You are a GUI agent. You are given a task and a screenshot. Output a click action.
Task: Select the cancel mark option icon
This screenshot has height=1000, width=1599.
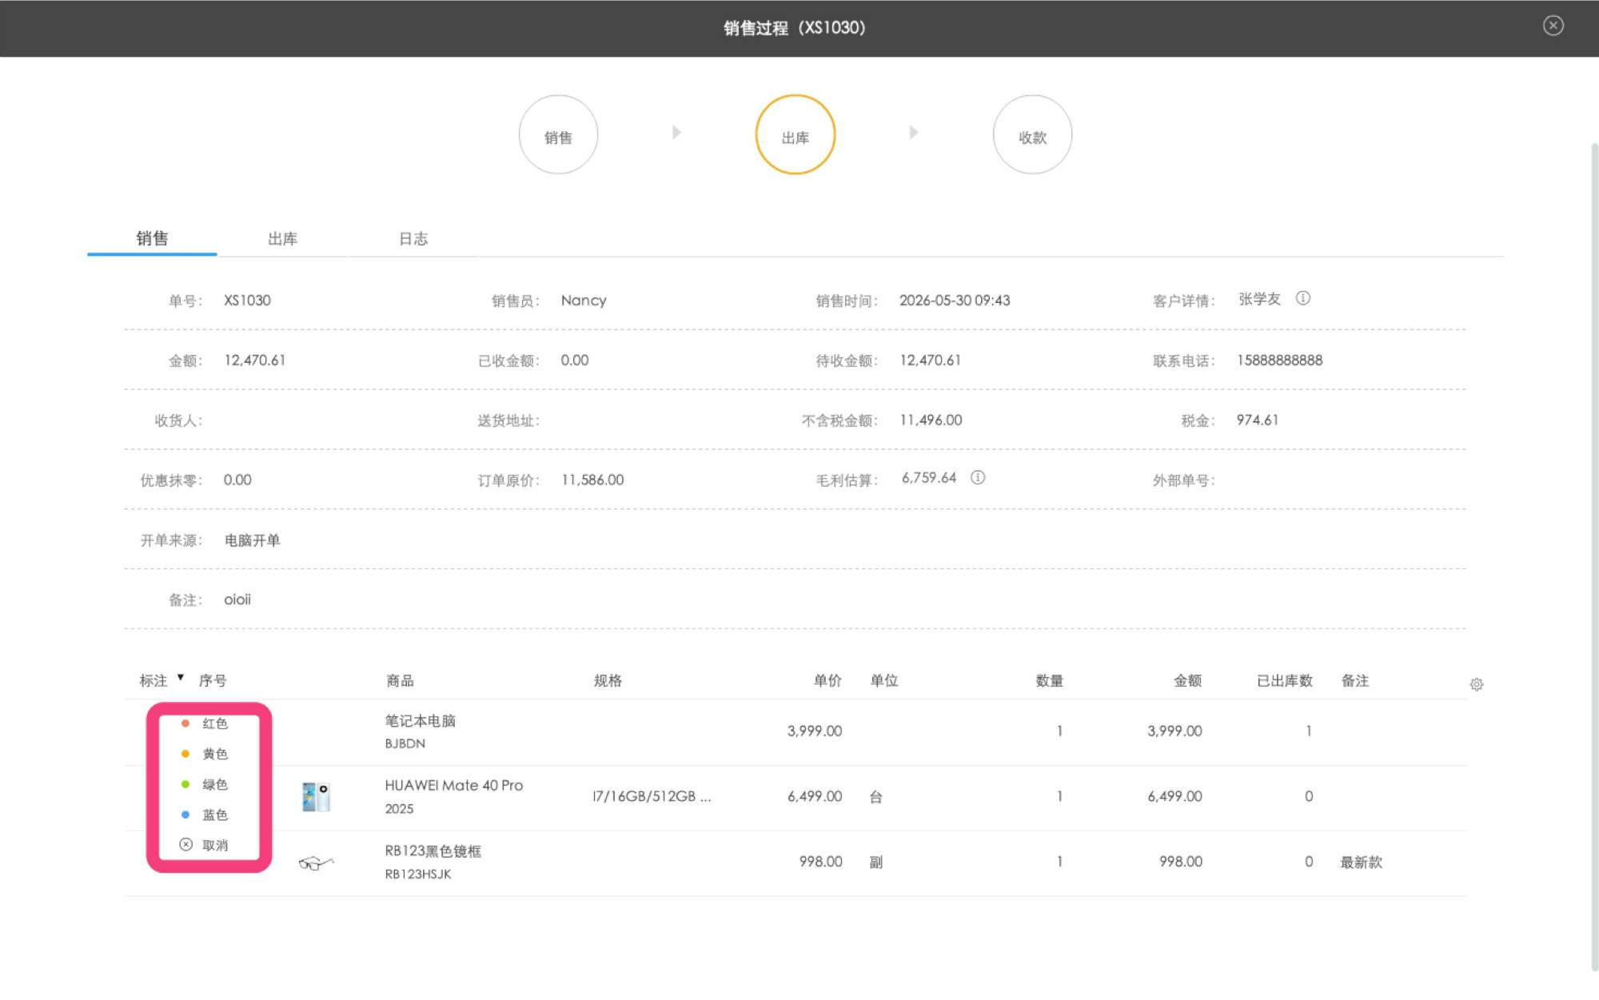click(x=185, y=845)
